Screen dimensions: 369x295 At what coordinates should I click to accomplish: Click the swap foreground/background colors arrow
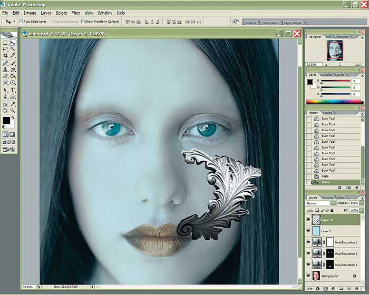pos(13,117)
